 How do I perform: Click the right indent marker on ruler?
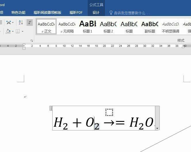point(183,47)
